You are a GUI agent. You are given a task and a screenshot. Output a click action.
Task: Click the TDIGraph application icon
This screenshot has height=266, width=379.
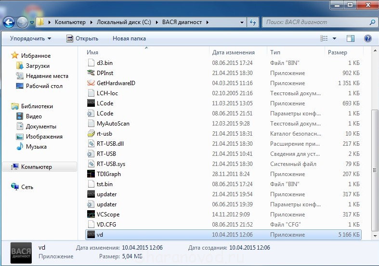(91, 174)
